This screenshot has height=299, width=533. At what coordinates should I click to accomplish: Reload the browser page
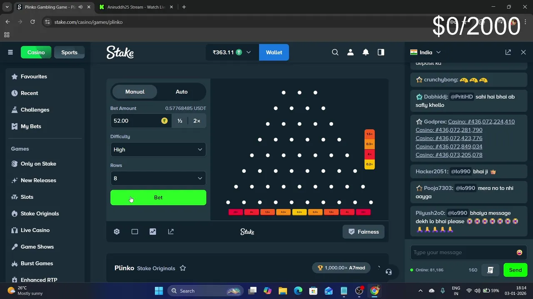pyautogui.click(x=32, y=22)
